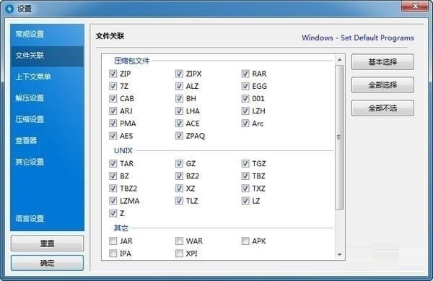The width and height of the screenshot is (433, 281).
Task: Uncheck the RAR file association
Action: point(245,74)
